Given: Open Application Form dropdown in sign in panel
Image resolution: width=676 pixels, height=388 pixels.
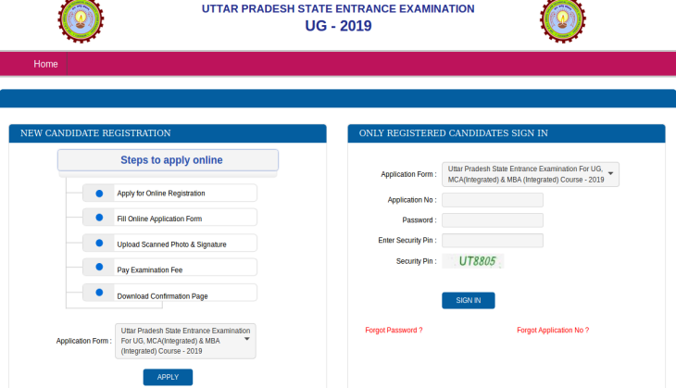Looking at the screenshot, I should point(531,175).
